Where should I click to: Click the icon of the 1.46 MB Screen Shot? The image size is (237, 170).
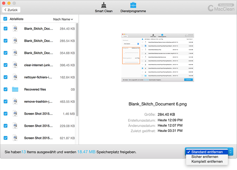[x=15, y=114]
